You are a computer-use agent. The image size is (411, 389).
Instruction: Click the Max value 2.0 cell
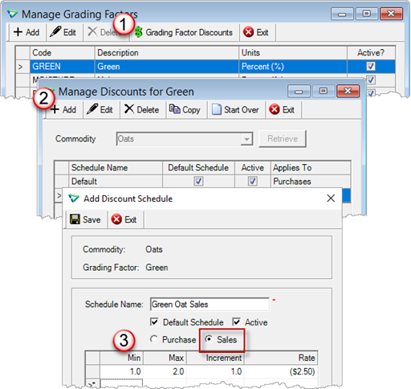[165, 371]
